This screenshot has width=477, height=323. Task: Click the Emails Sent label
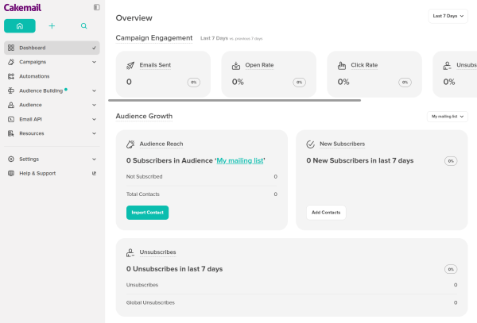155,65
